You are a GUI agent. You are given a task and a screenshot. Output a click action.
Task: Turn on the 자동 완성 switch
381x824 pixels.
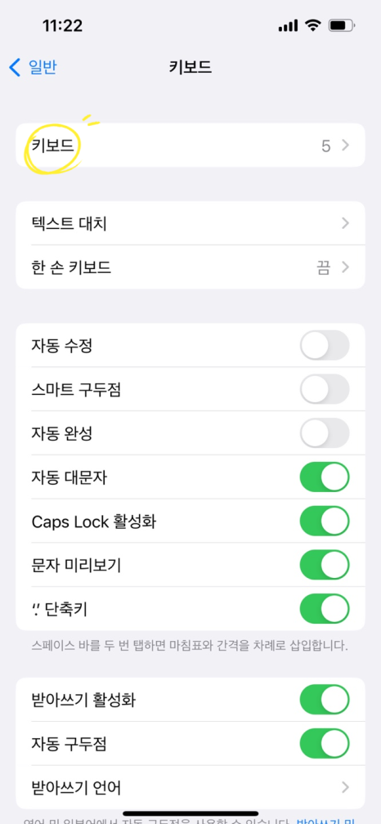325,433
